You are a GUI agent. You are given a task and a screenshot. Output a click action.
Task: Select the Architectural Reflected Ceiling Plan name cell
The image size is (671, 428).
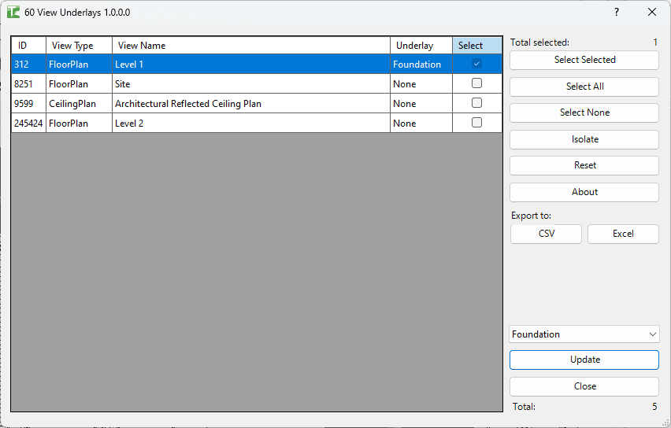click(251, 104)
